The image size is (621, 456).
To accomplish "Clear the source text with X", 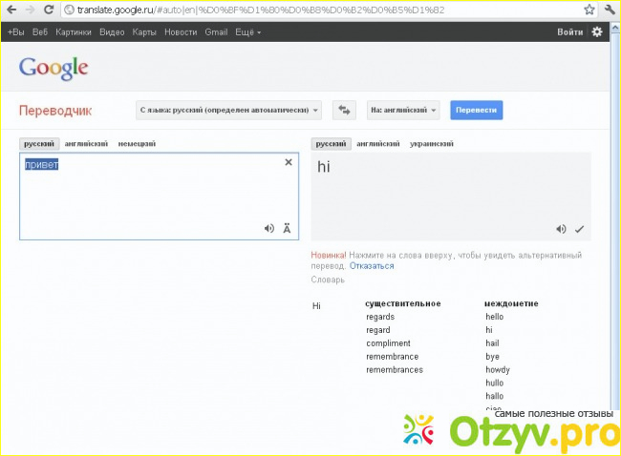I will (x=289, y=162).
